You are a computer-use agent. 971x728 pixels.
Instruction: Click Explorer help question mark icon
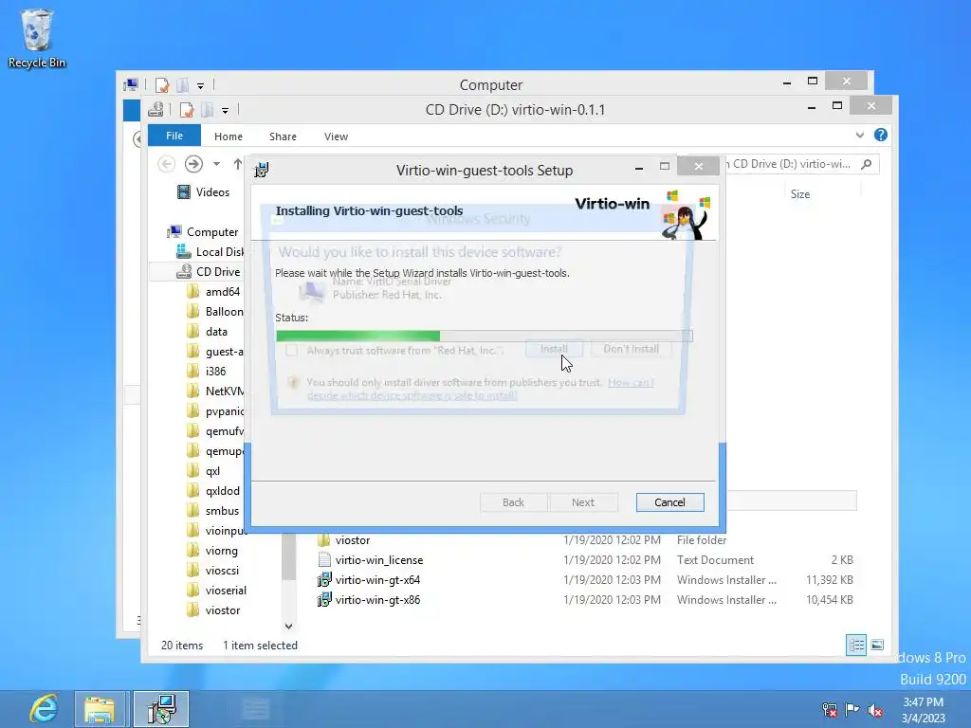tap(881, 135)
